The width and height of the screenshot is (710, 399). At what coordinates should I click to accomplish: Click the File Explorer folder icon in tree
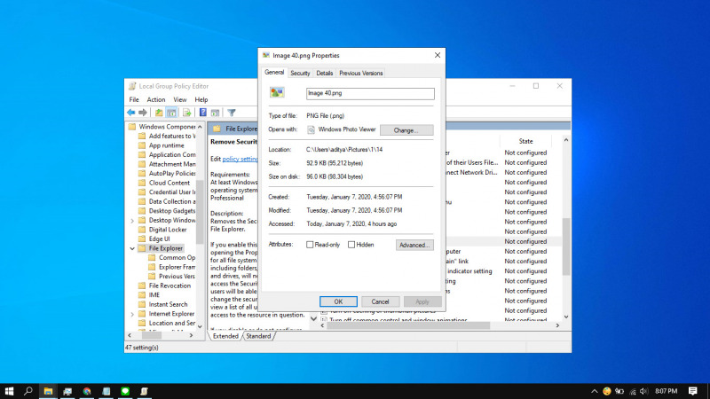pos(142,248)
